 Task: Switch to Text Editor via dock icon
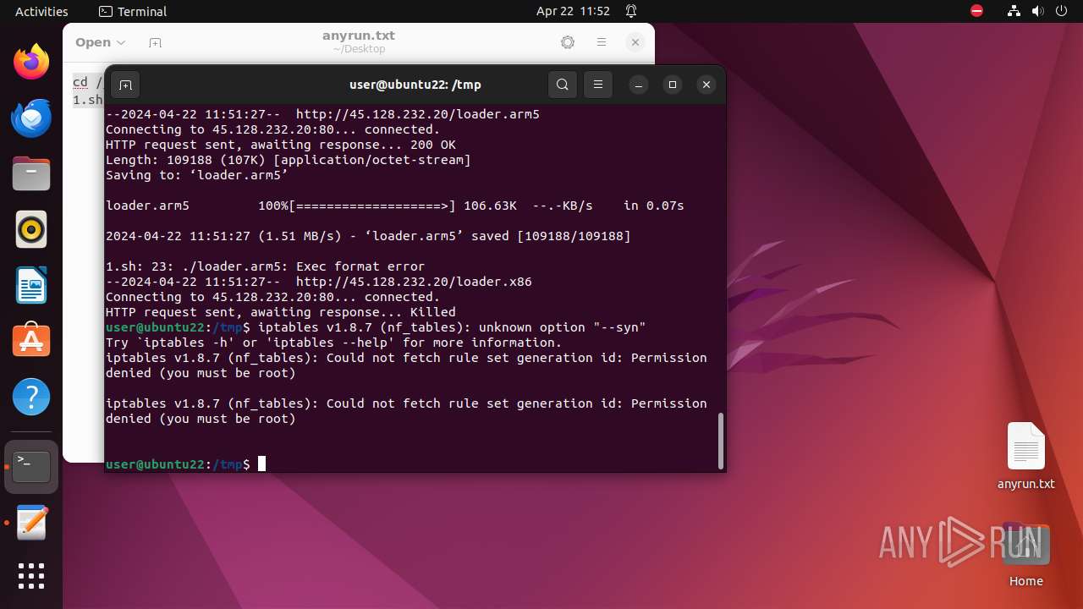31,523
